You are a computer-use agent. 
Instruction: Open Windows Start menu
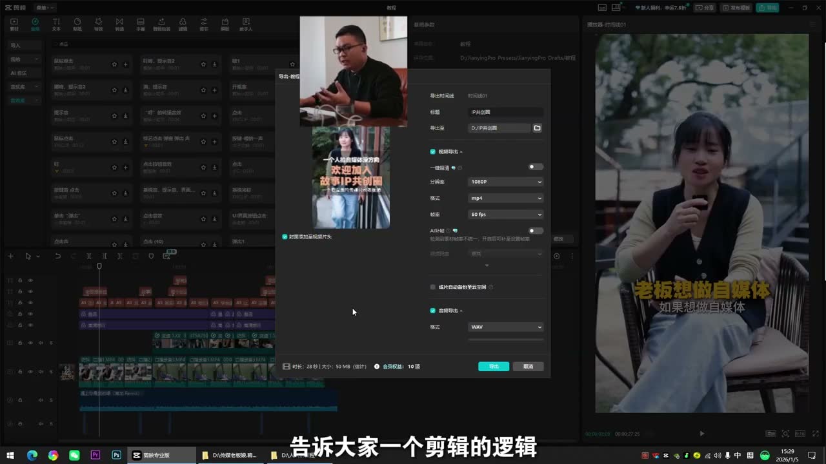pos(11,455)
